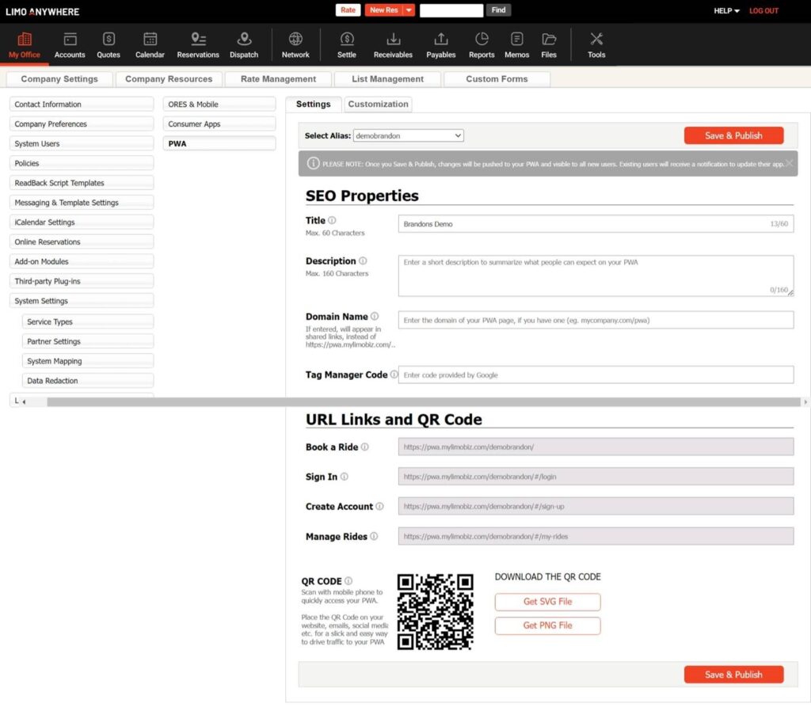Open System Users settings
Image resolution: width=811 pixels, height=711 pixels.
point(82,144)
